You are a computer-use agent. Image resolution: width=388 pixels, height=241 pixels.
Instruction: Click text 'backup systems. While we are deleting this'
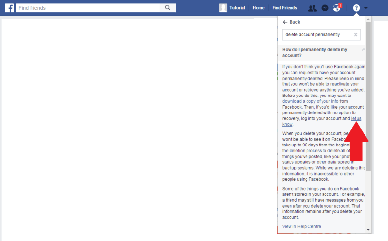click(x=323, y=168)
